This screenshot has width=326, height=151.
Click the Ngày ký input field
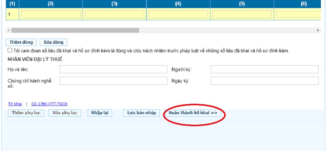pyautogui.click(x=265, y=81)
